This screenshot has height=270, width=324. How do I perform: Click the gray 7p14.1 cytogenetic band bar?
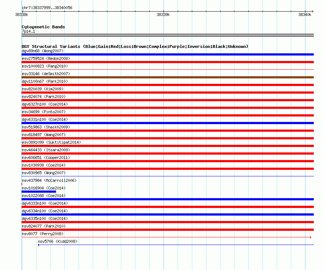(167, 35)
